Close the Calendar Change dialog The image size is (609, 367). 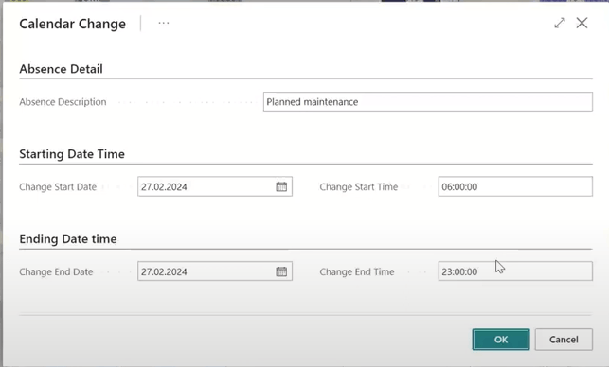582,23
